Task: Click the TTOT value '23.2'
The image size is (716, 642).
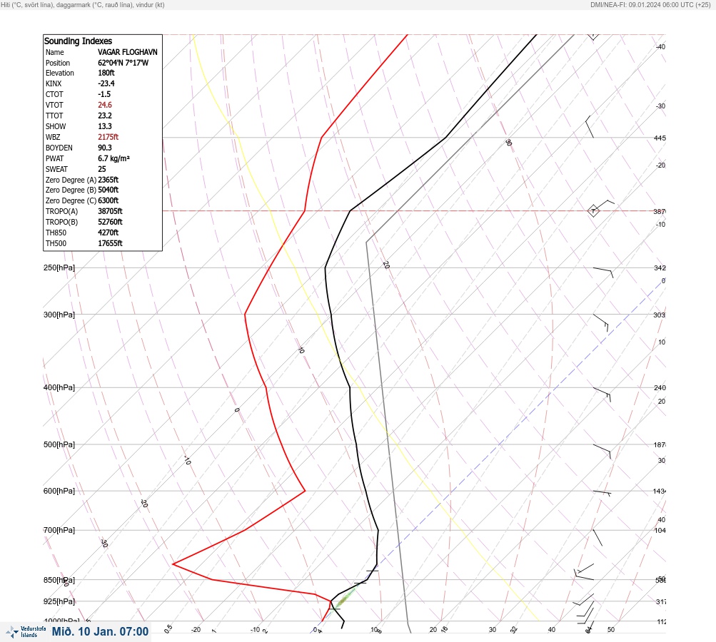Action: tap(104, 116)
